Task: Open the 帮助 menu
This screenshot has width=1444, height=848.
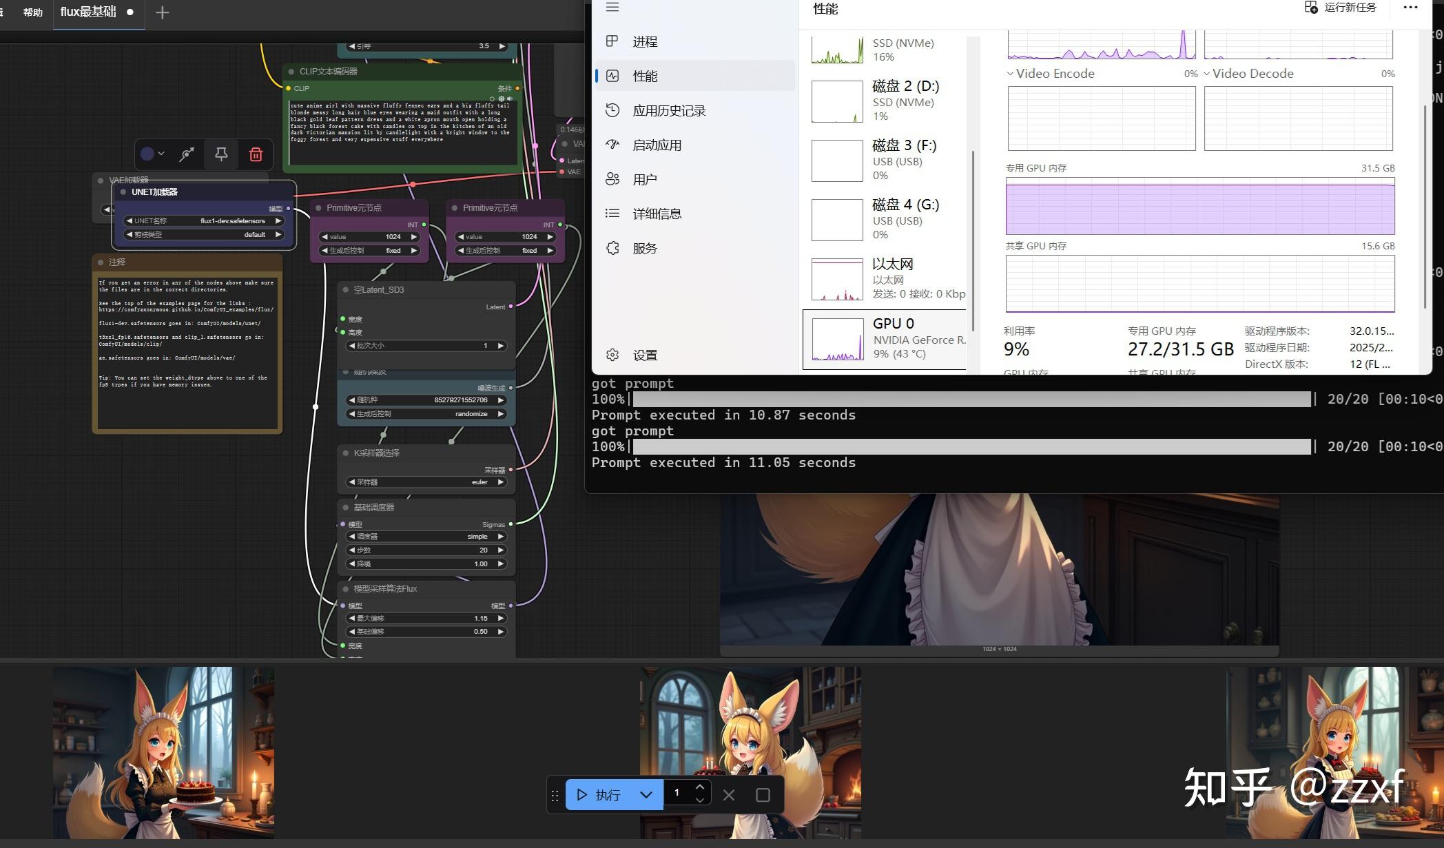Action: pos(32,12)
